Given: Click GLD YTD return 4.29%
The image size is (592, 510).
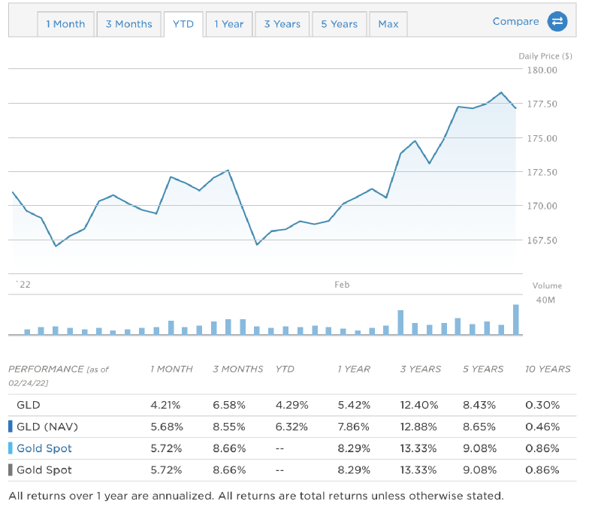Looking at the screenshot, I should (x=291, y=405).
